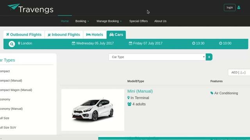Click the Air Conditioning tag icon
Image resolution: width=250 pixels, height=140 pixels.
[212, 93]
